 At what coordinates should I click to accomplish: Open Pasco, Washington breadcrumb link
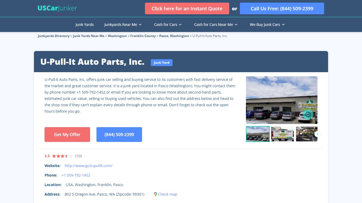point(174,36)
